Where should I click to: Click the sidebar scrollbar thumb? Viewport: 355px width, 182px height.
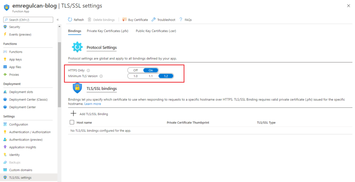pyautogui.click(x=59, y=75)
